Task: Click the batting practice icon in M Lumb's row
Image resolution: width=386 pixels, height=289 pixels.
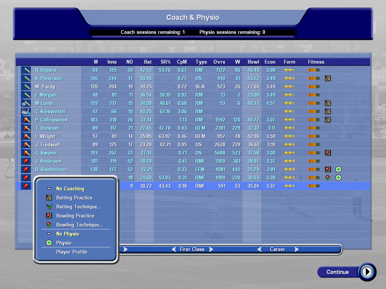Action: [x=328, y=103]
